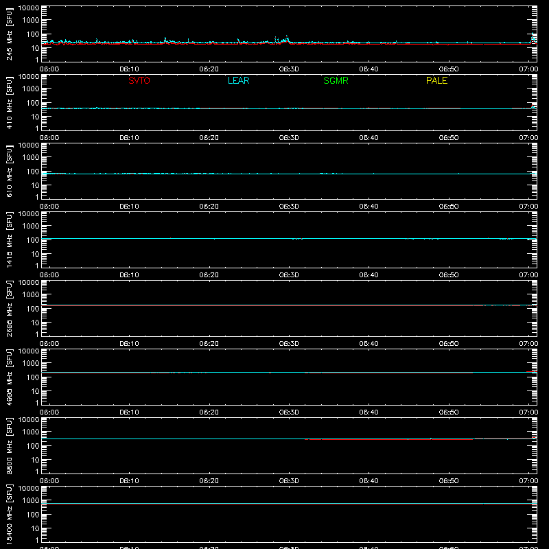This screenshot has height=549, width=549.
Task: Click the 10 y-axis label of 1415 MHz plot
Action: [x=35, y=254]
